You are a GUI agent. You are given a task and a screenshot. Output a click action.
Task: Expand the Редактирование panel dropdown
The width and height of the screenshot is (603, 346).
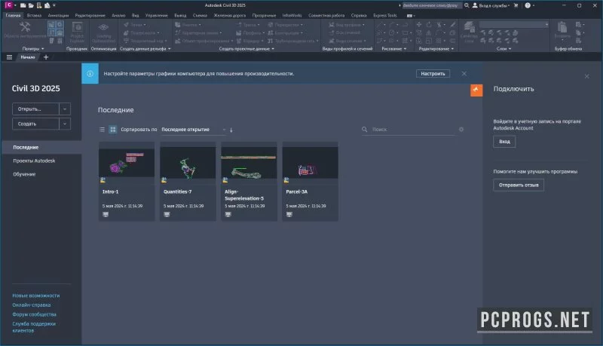click(x=436, y=49)
